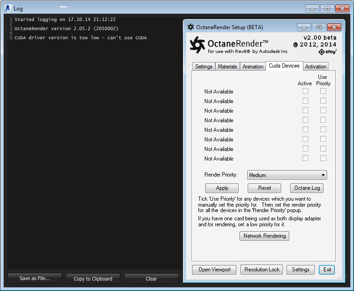Tick Use Priority checkbox in last device row
This screenshot has width=354, height=291.
323,158
